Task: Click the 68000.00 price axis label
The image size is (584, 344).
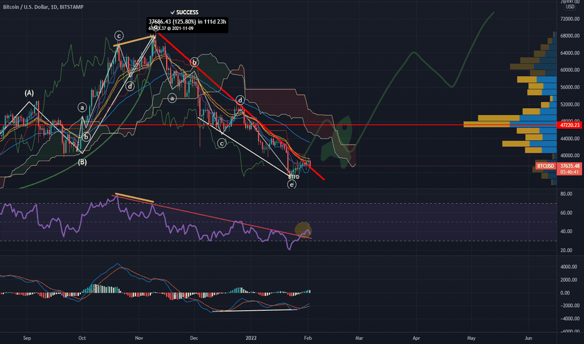Action: [x=570, y=36]
